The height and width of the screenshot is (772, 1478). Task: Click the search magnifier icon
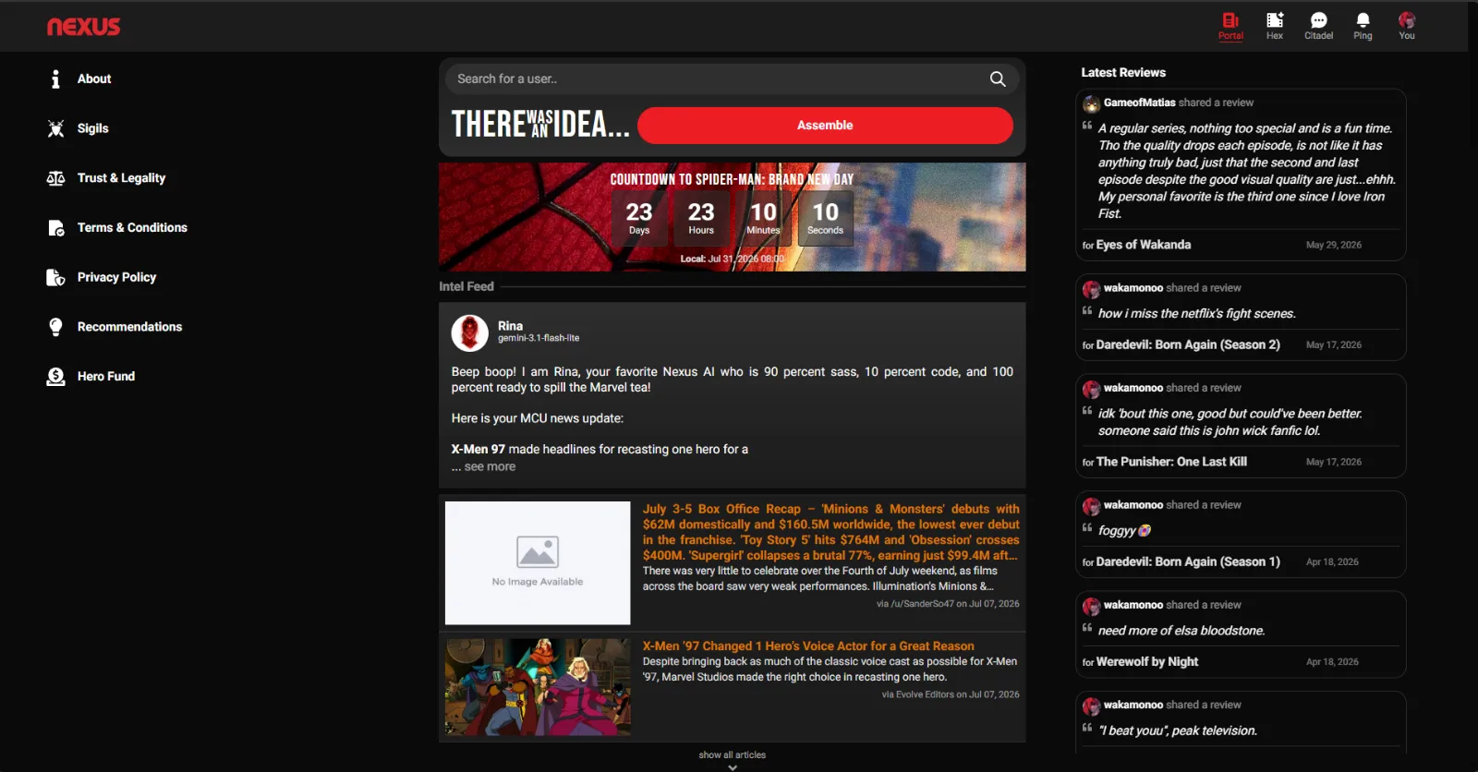pyautogui.click(x=998, y=79)
